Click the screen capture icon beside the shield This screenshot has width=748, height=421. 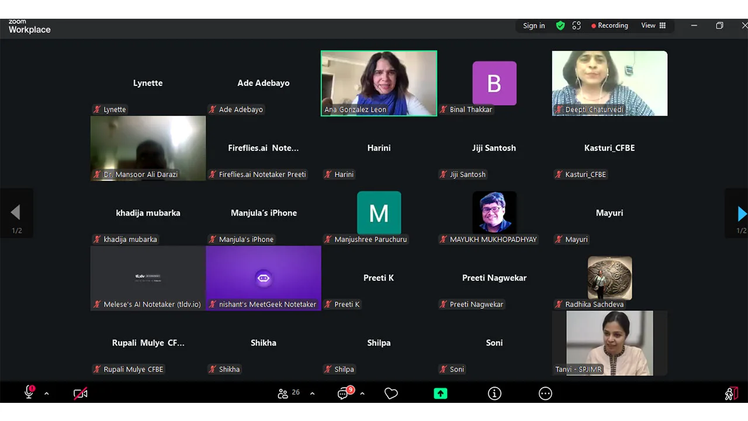click(x=577, y=26)
